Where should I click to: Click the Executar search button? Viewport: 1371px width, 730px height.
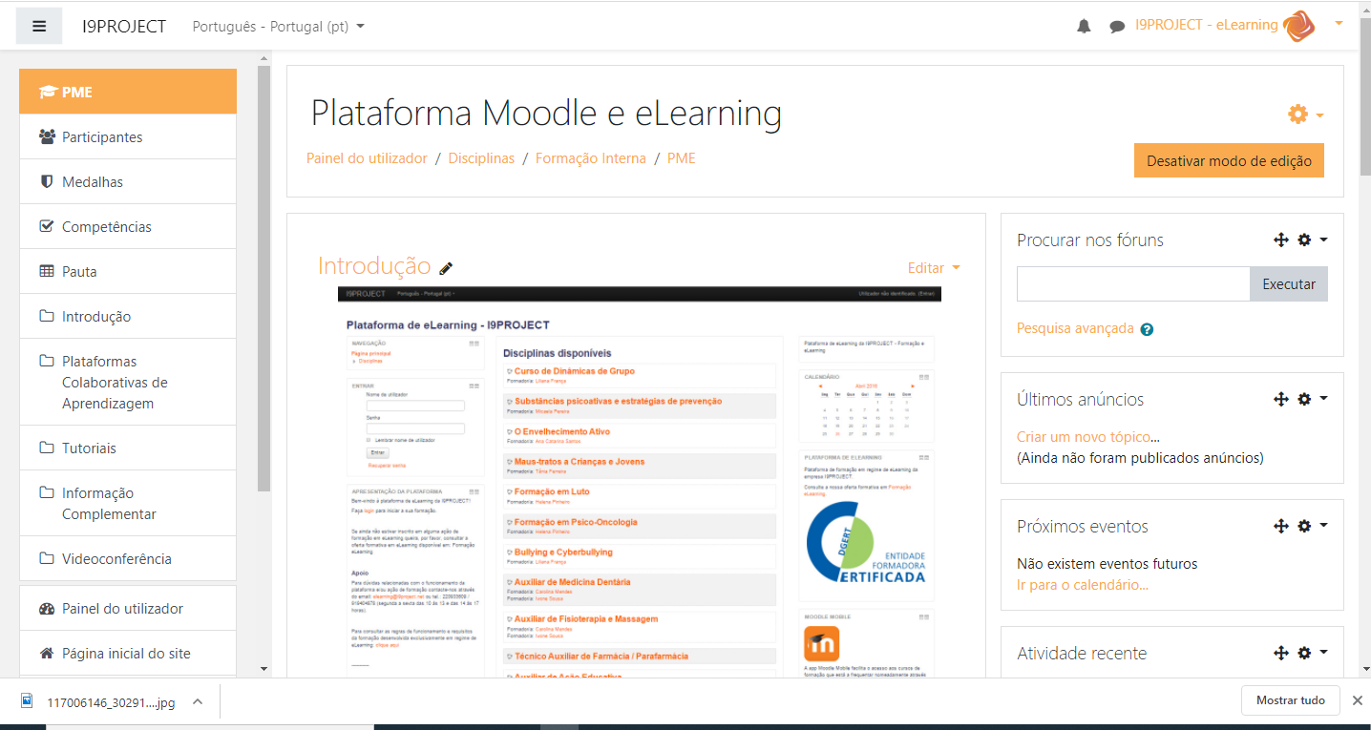[x=1289, y=283]
